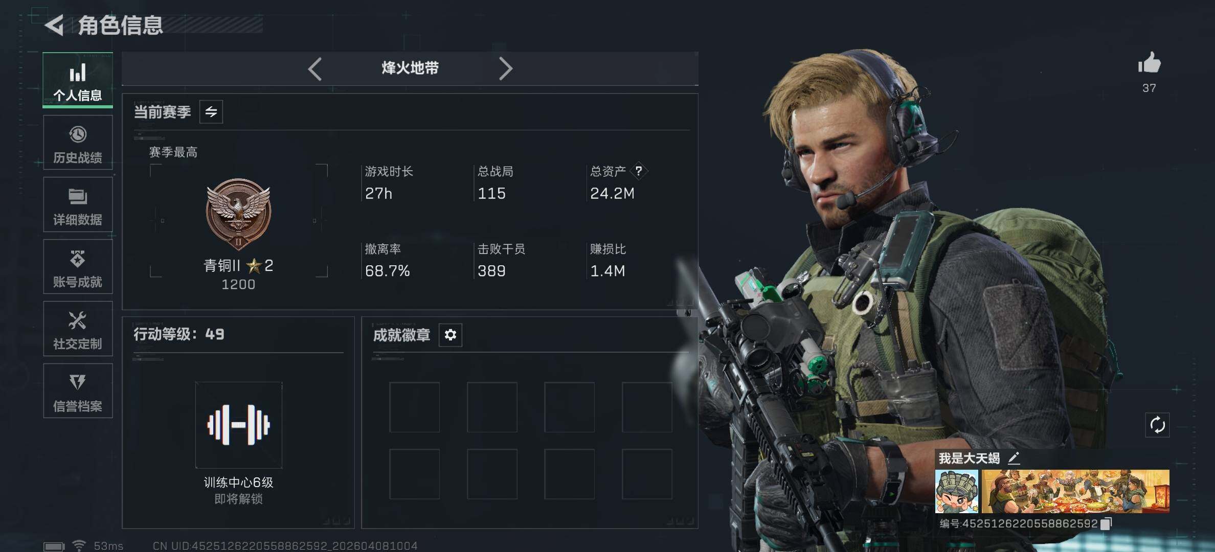Click the training center dumbbell tile
Image resolution: width=1215 pixels, height=552 pixels.
tap(238, 425)
